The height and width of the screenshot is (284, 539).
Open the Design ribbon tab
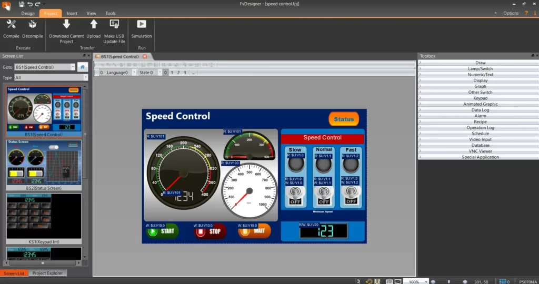tap(28, 13)
